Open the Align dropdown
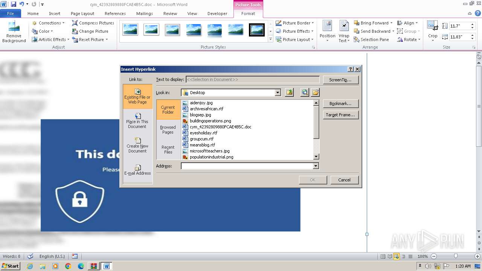This screenshot has height=271, width=482. click(407, 23)
